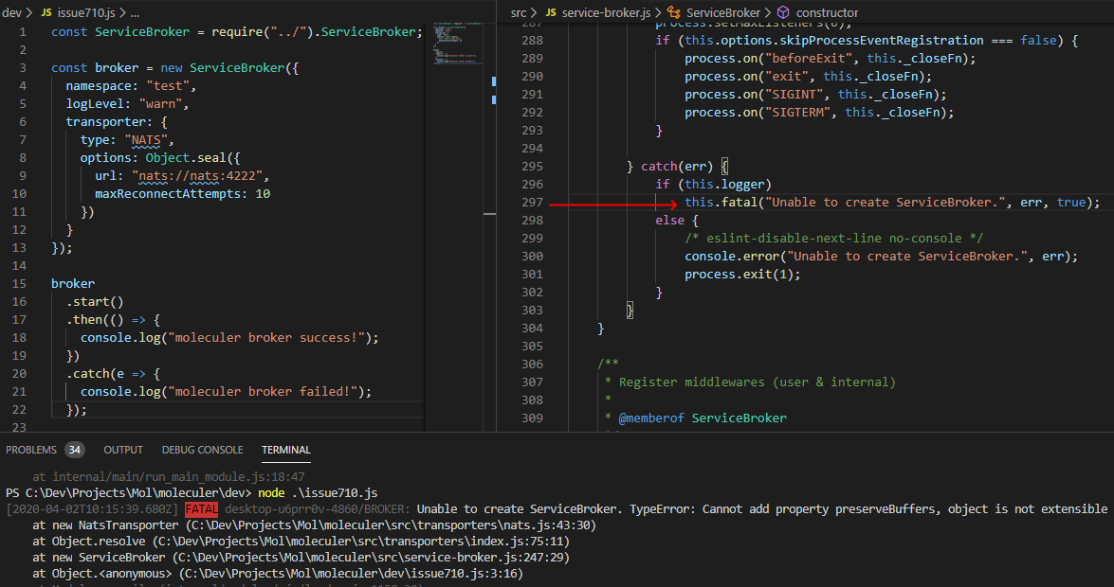Click line number 295 in service-broker.js
The image size is (1114, 587).
[x=532, y=166]
